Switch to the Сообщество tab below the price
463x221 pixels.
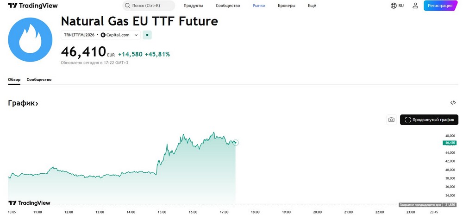point(39,79)
